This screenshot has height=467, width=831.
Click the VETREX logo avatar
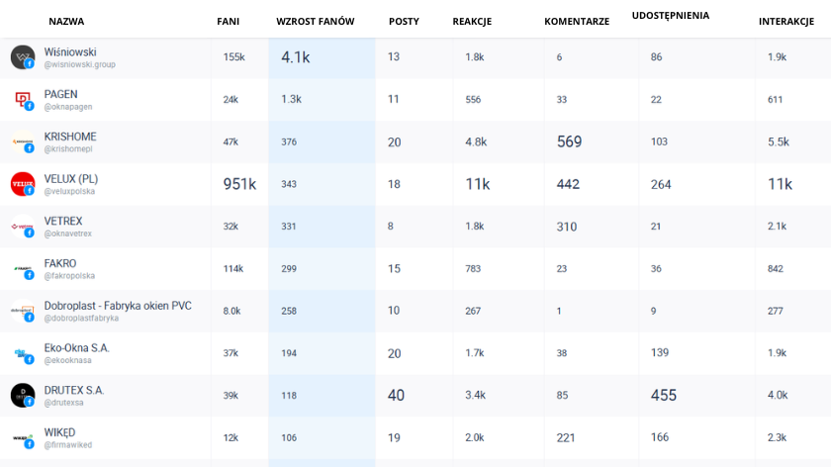click(x=23, y=227)
